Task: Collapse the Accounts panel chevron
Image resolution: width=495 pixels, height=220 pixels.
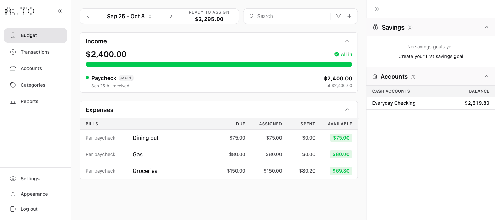Action: [x=487, y=76]
